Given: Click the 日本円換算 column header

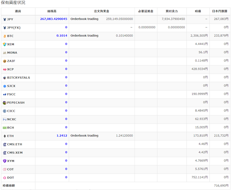Looking at the screenshot, I should tap(220, 11).
